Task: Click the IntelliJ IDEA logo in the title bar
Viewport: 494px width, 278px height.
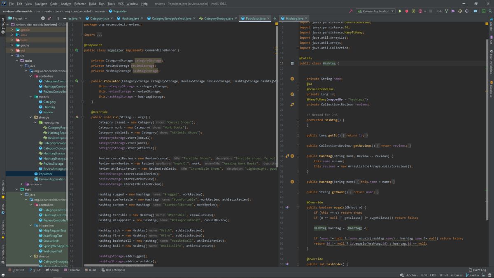Action: [x=3, y=3]
